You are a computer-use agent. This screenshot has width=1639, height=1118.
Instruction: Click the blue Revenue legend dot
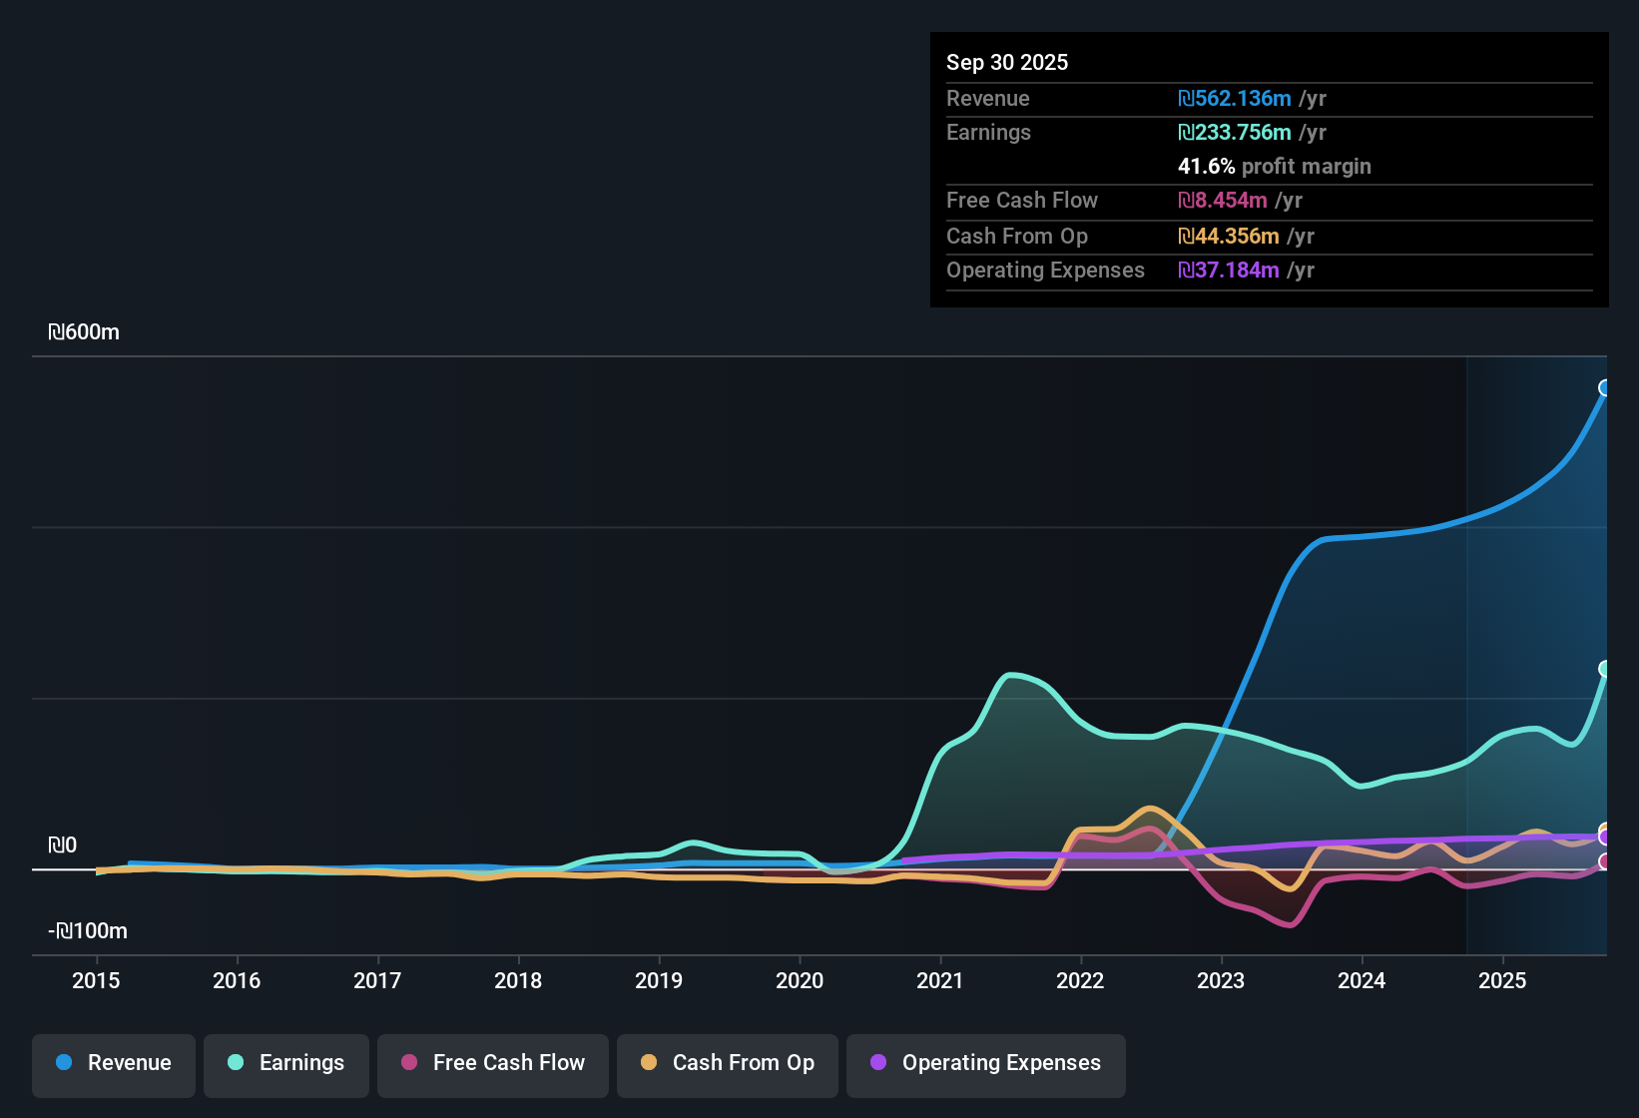64,1063
